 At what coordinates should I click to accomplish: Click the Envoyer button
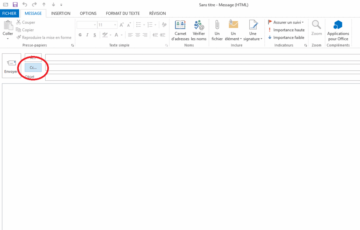click(x=11, y=66)
